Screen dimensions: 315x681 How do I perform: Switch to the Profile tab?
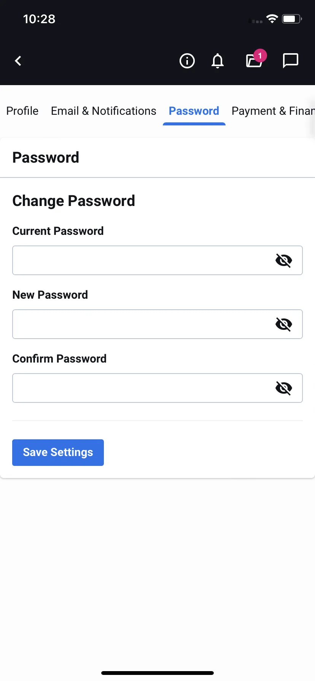click(22, 111)
